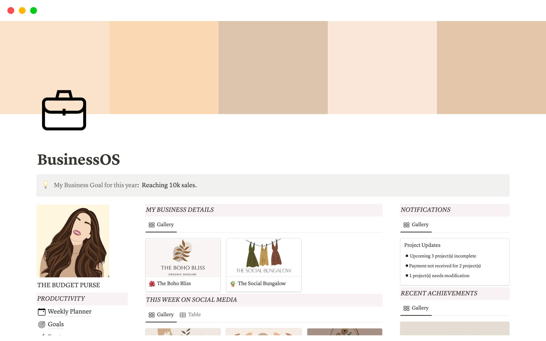Open The Boho Bliss logo card
The image size is (546, 341).
tap(183, 257)
